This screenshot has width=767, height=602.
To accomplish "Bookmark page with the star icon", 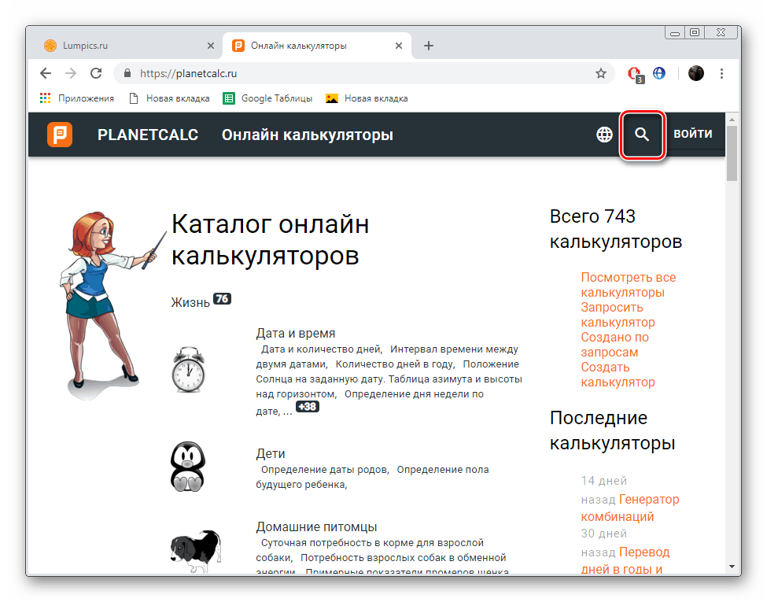I will point(601,73).
